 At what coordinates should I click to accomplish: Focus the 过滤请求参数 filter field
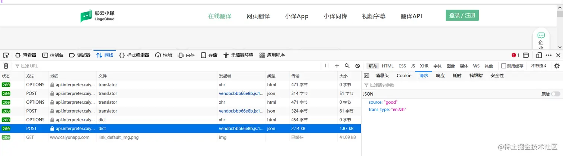pos(462,85)
